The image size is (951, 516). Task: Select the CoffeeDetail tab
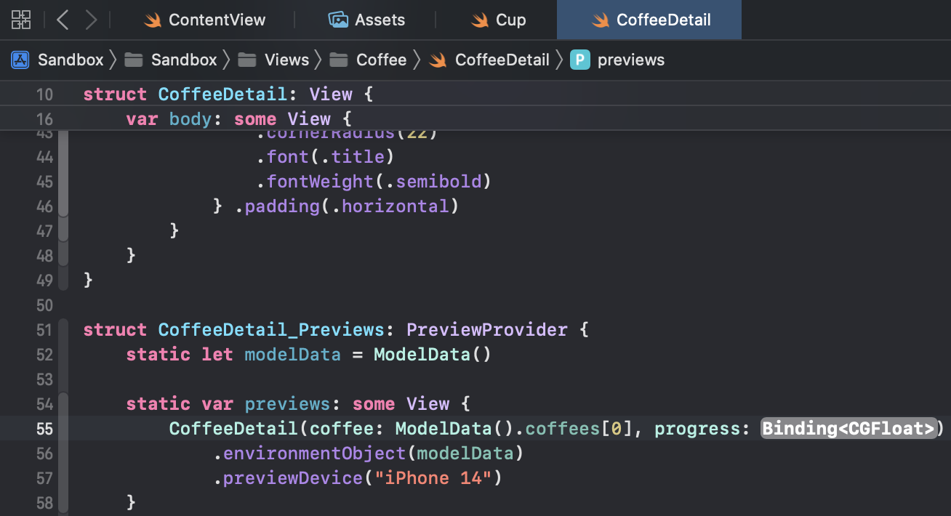[649, 20]
